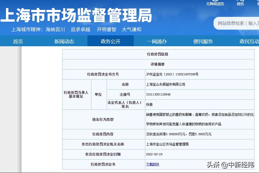The width and height of the screenshot is (259, 173).
Task: Click the slogan text 大气谦和
Action: (132, 30)
